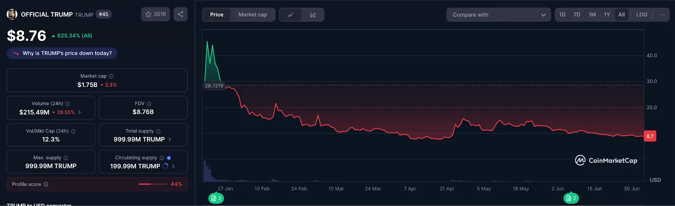Click the $215.49M volume value
Viewport: 675px width, 206px height.
(34, 112)
